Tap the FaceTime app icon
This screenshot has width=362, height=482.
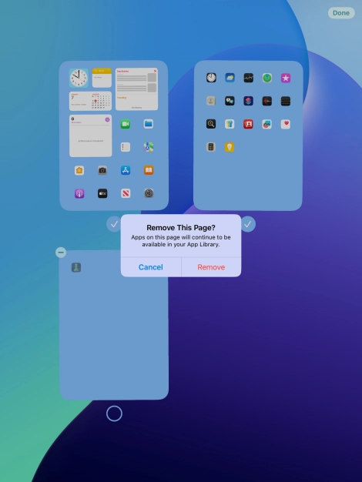click(x=126, y=124)
